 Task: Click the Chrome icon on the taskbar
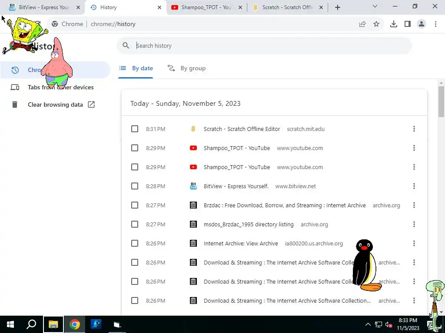pyautogui.click(x=75, y=324)
